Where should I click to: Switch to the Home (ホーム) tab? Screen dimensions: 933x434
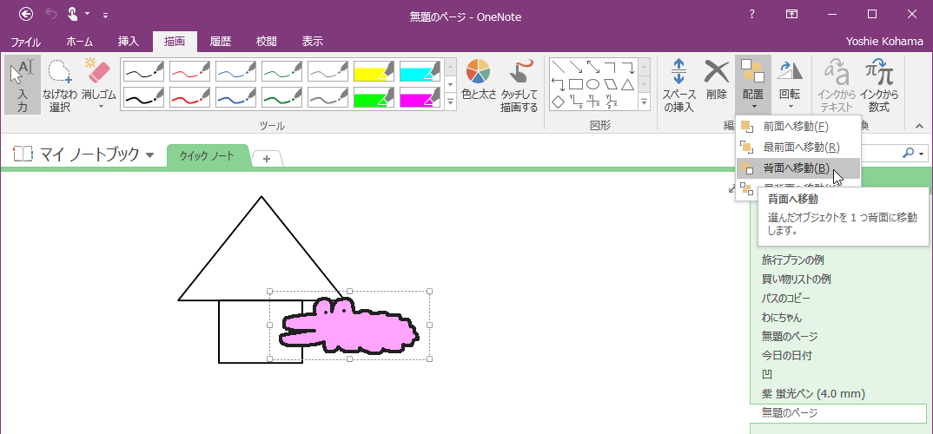[79, 42]
